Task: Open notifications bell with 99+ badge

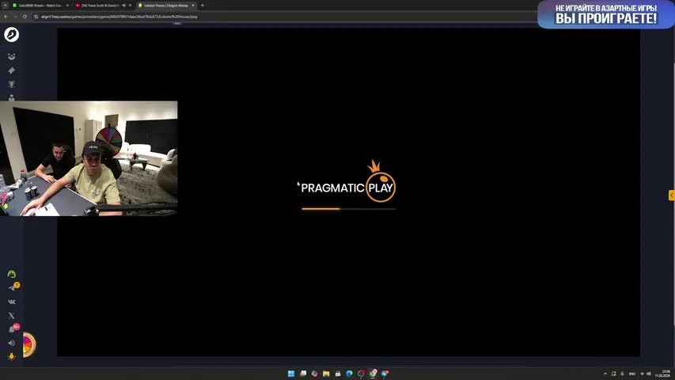Action: tap(11, 329)
